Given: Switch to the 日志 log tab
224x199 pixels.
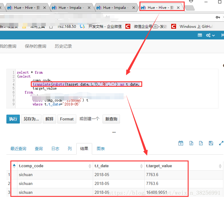Looking at the screenshot, I should [x=55, y=149].
